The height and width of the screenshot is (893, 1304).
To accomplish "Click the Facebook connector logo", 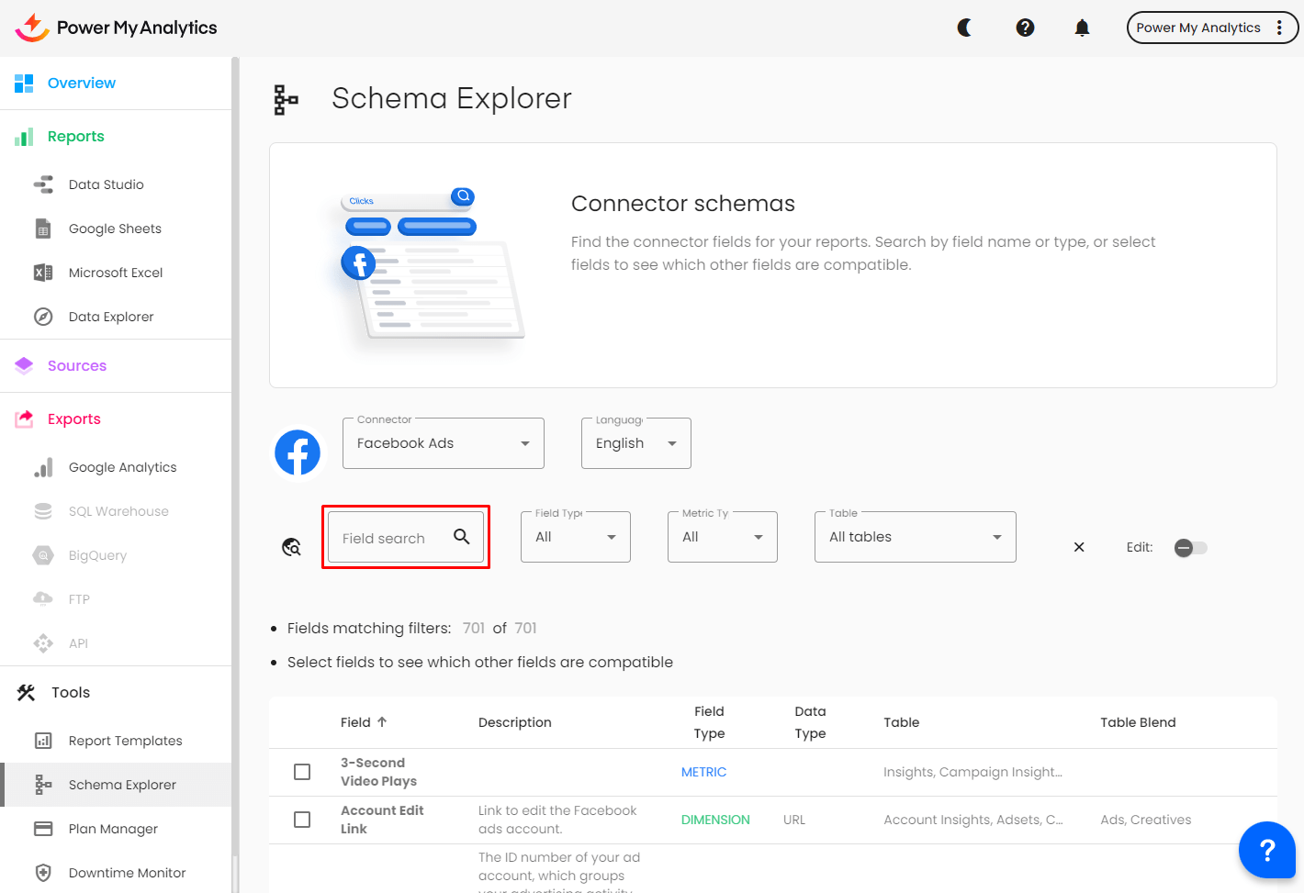I will coord(298,452).
